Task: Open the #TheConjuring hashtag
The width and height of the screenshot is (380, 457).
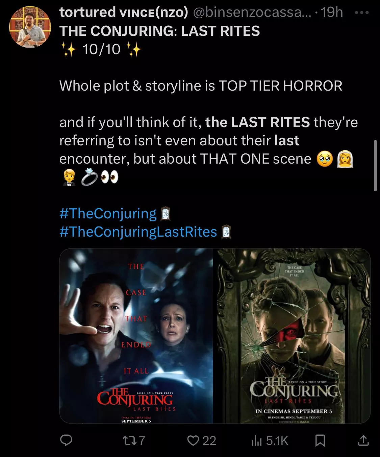Action: pos(108,214)
